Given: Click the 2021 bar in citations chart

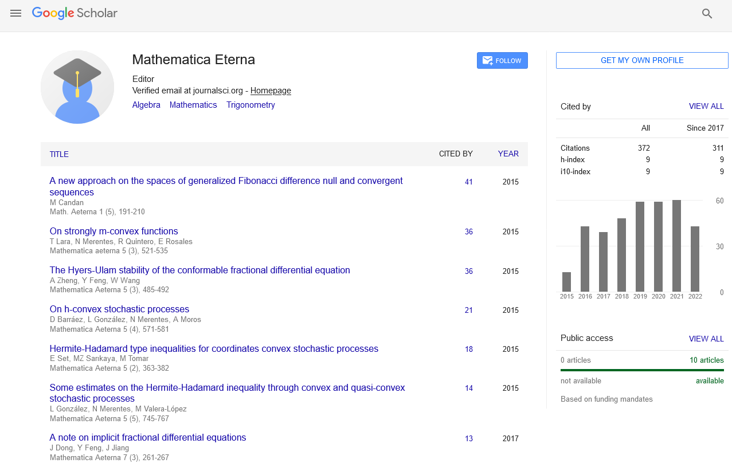Looking at the screenshot, I should point(676,246).
